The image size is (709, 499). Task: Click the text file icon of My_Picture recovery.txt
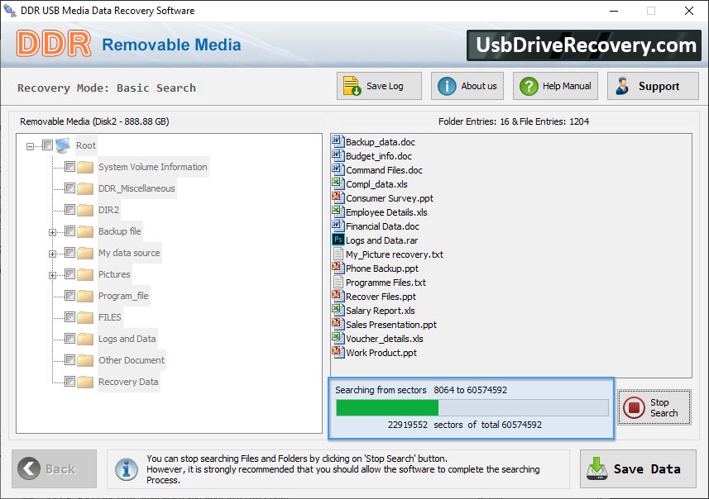pyautogui.click(x=338, y=254)
